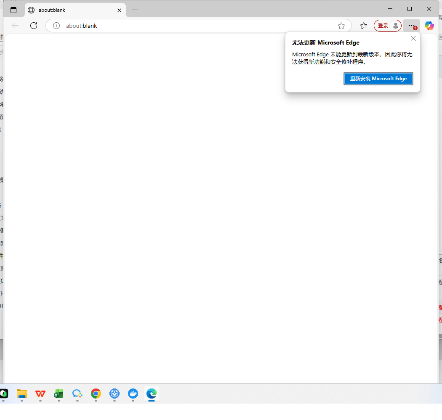Image resolution: width=442 pixels, height=420 pixels.
Task: Open a new tab with plus button
Action: point(135,10)
